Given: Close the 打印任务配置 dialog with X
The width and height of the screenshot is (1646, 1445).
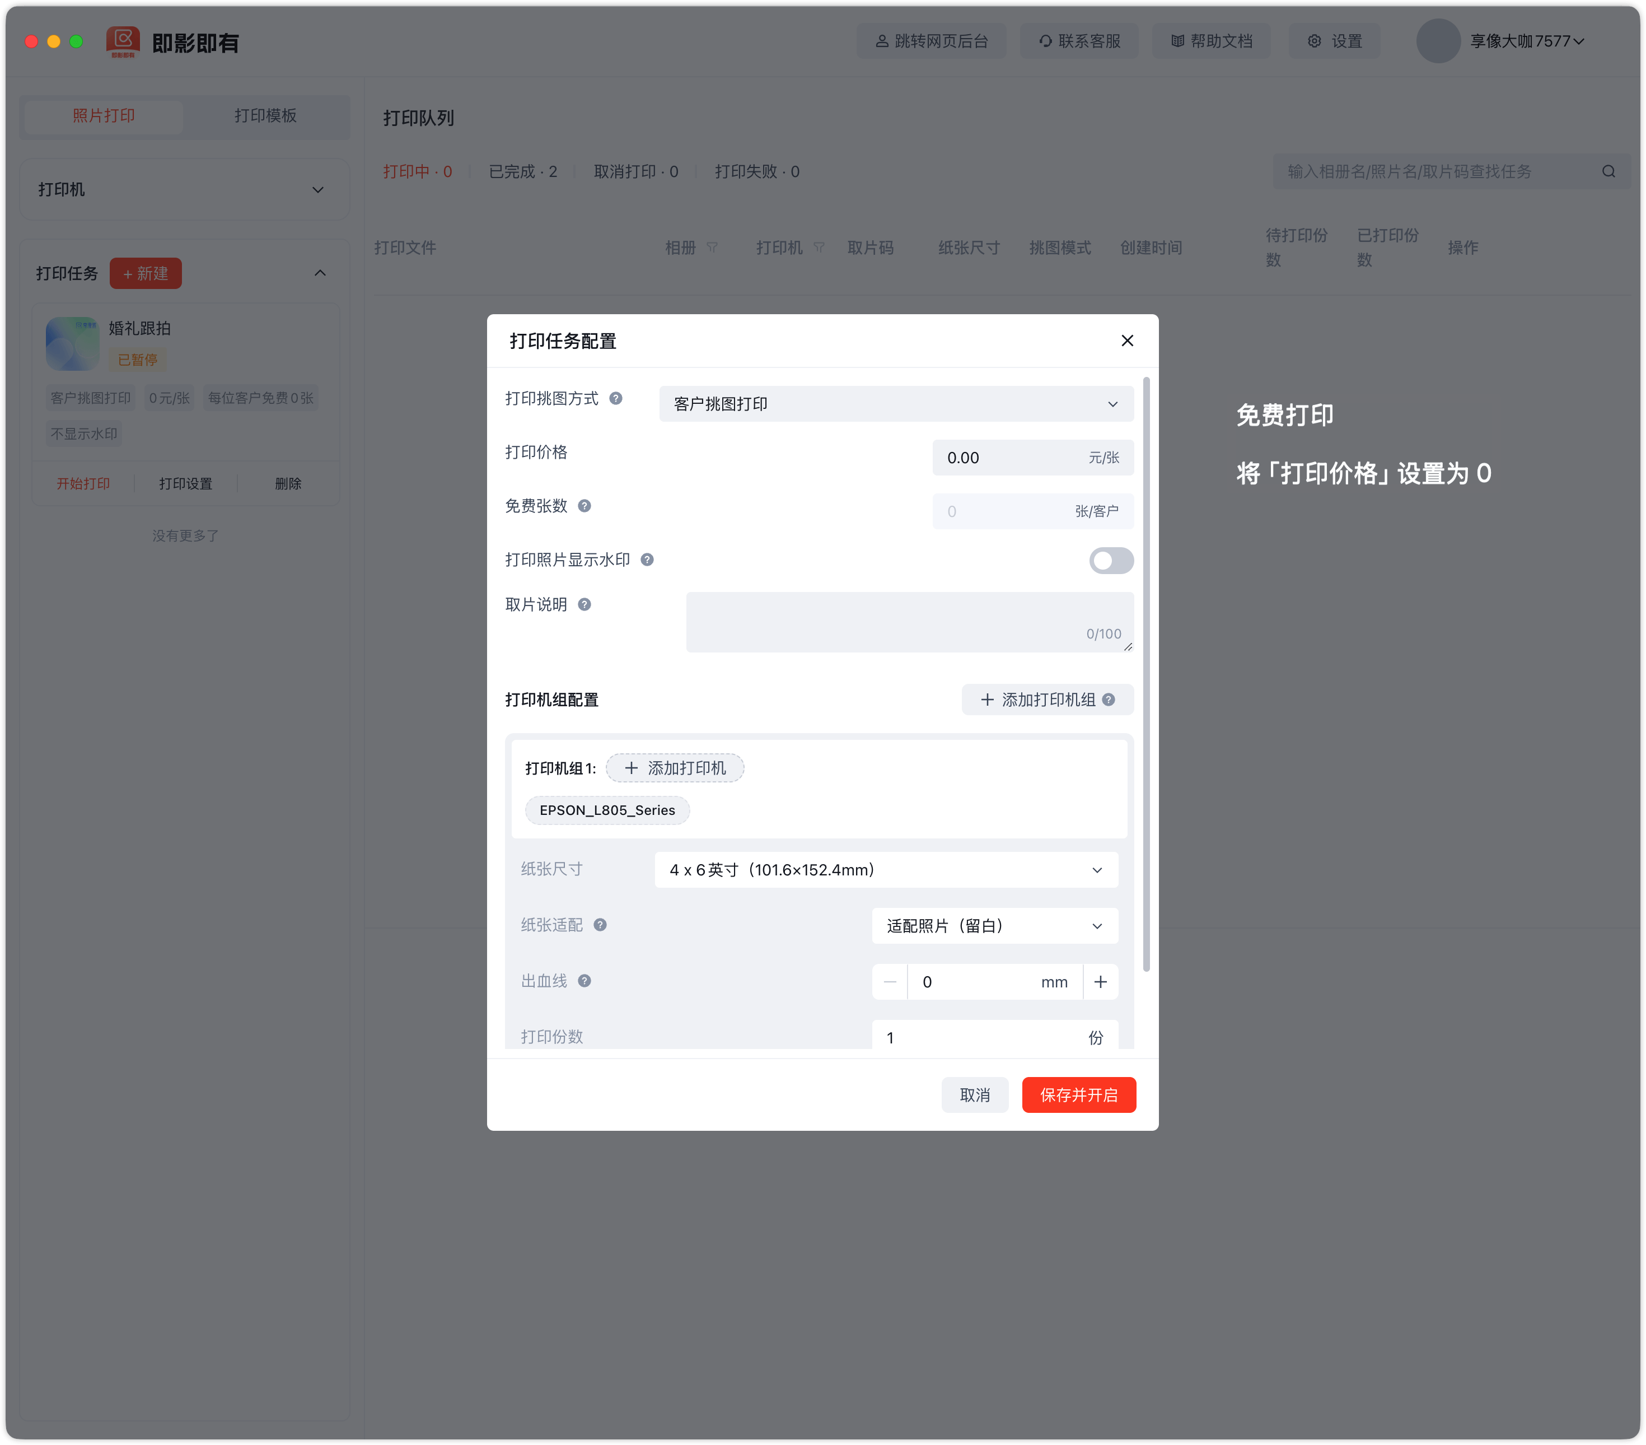Looking at the screenshot, I should coord(1126,341).
